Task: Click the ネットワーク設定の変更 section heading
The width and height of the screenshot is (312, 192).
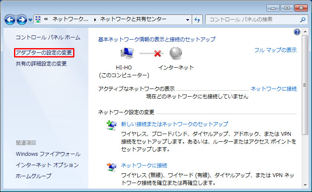Action: click(x=126, y=112)
